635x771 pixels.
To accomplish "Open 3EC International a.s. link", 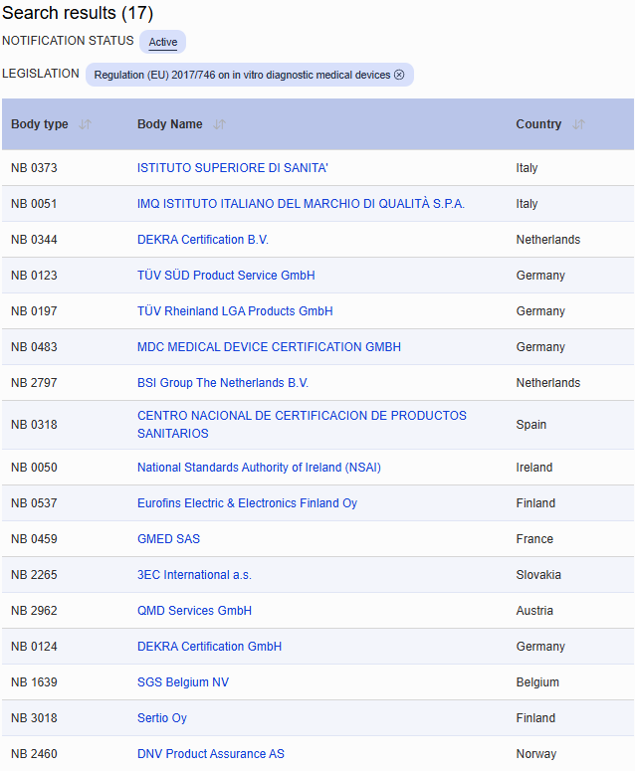I will [x=194, y=575].
